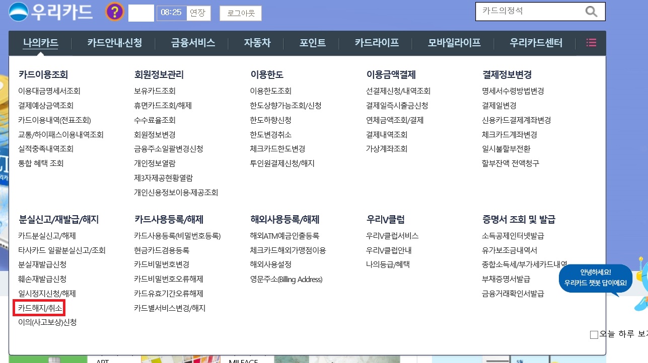Open 분실재발급신청

pyautogui.click(x=42, y=264)
